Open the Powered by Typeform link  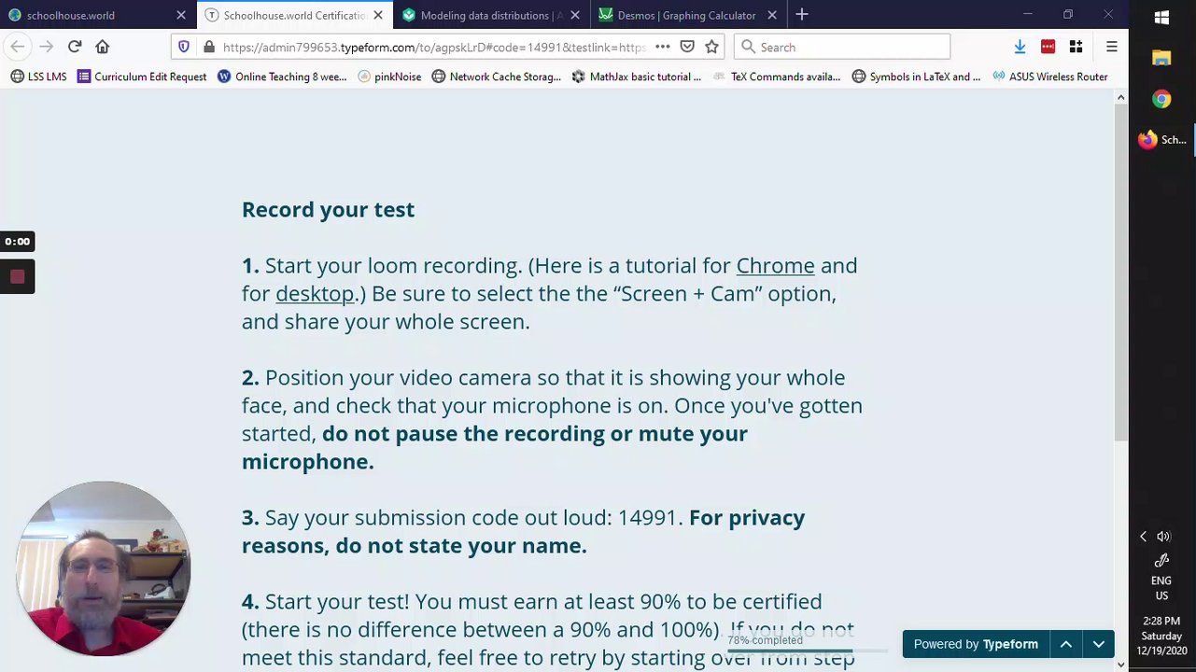tap(976, 644)
